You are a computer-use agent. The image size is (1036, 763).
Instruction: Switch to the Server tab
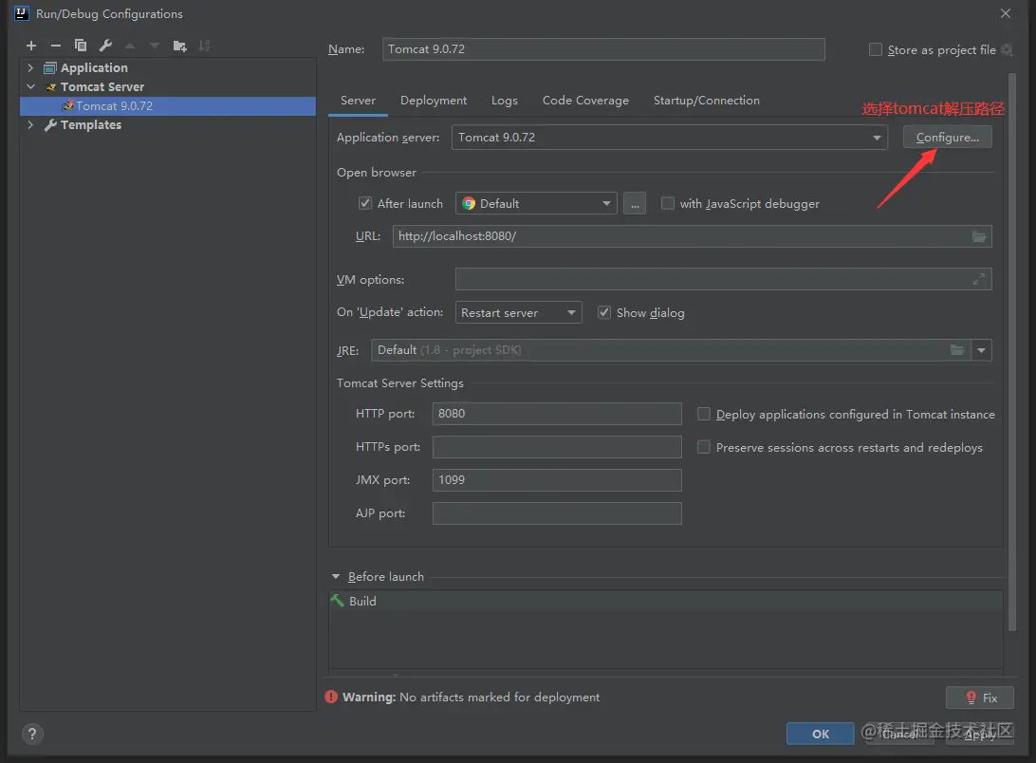click(358, 101)
